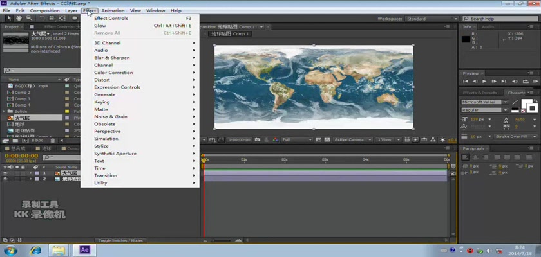The height and width of the screenshot is (257, 541).
Task: Create a new folder in Project panel
Action: (x=15, y=140)
